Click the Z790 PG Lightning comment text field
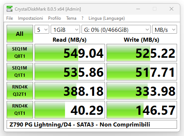The image size is (184, 136). 92,124
